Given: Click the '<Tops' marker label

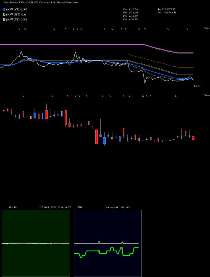Looking at the screenshot, I should (206, 28).
